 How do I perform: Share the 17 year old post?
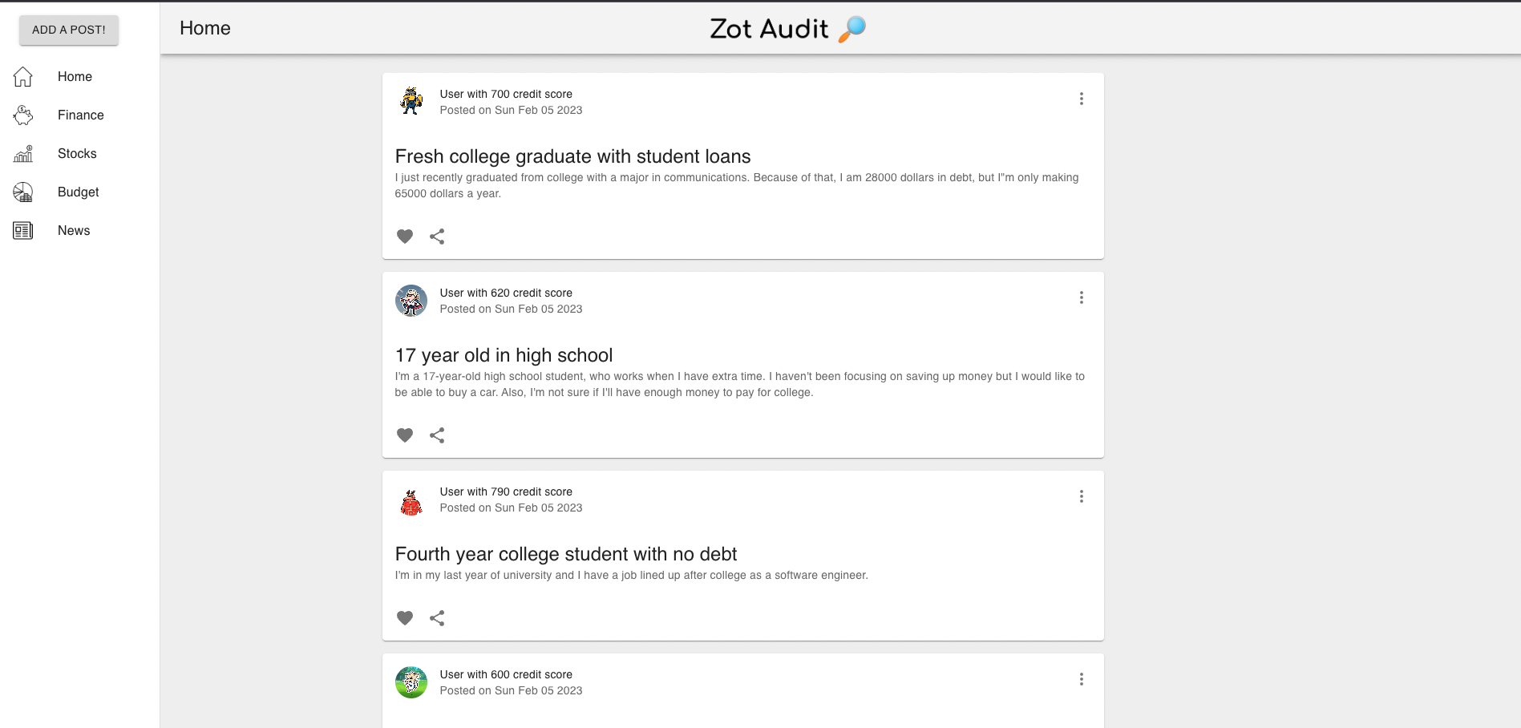(x=437, y=435)
